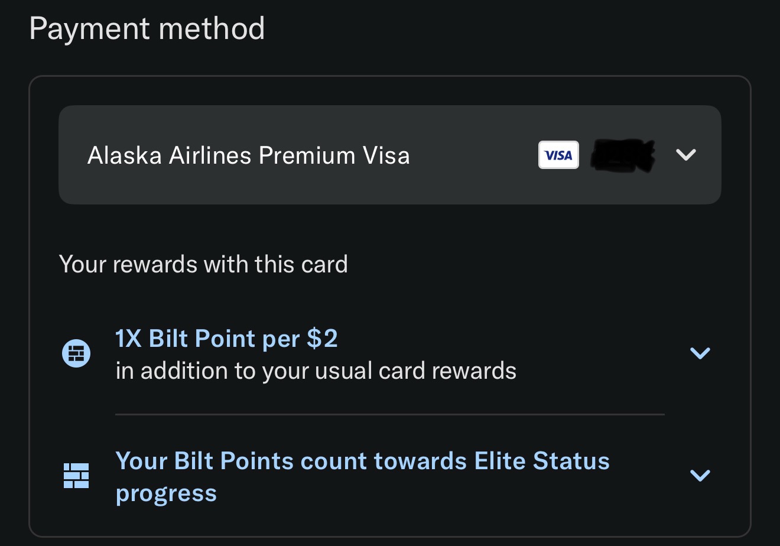Open the payment card selector chevron
This screenshot has width=780, height=546.
pyautogui.click(x=685, y=155)
